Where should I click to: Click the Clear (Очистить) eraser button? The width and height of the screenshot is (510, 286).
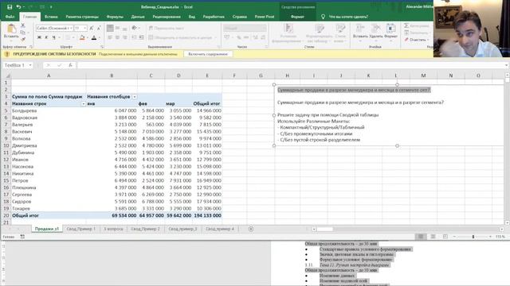416,40
